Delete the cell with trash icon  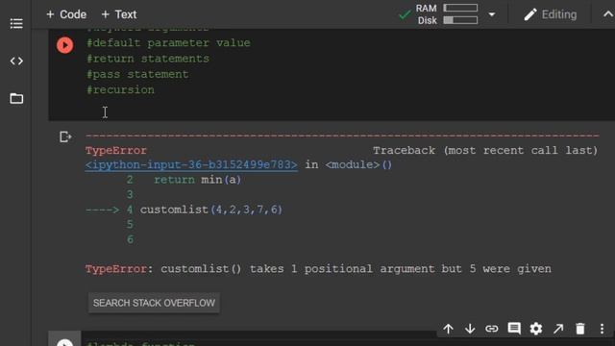point(580,329)
